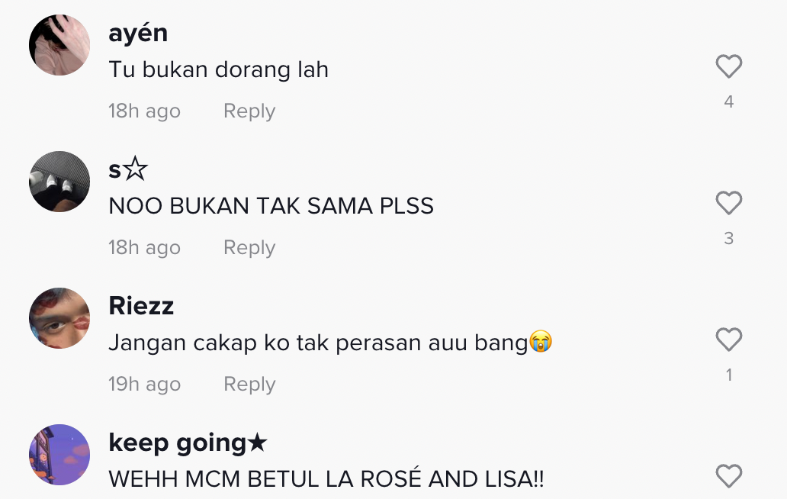This screenshot has height=499, width=787.
Task: Click the like count 4 on ayén's comment
Action: (729, 102)
